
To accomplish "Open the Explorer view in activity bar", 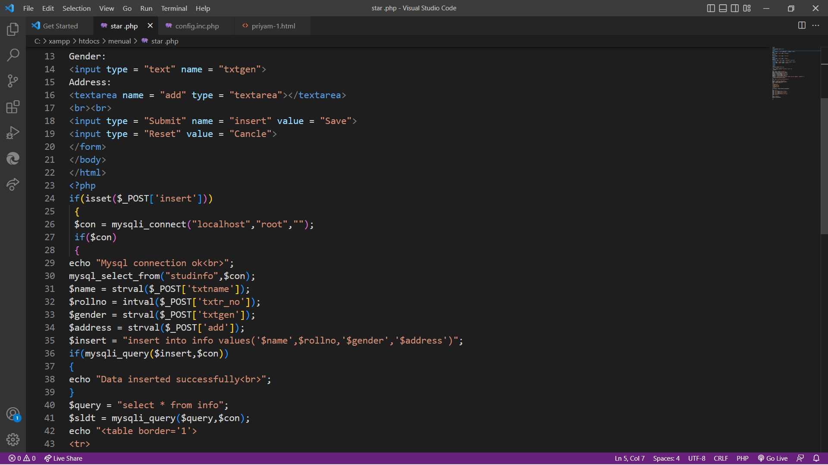I will tap(13, 29).
